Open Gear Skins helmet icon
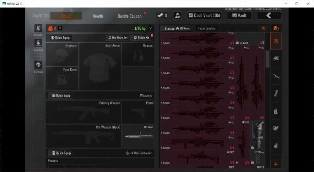This screenshot has width=314, height=172. 38,65
